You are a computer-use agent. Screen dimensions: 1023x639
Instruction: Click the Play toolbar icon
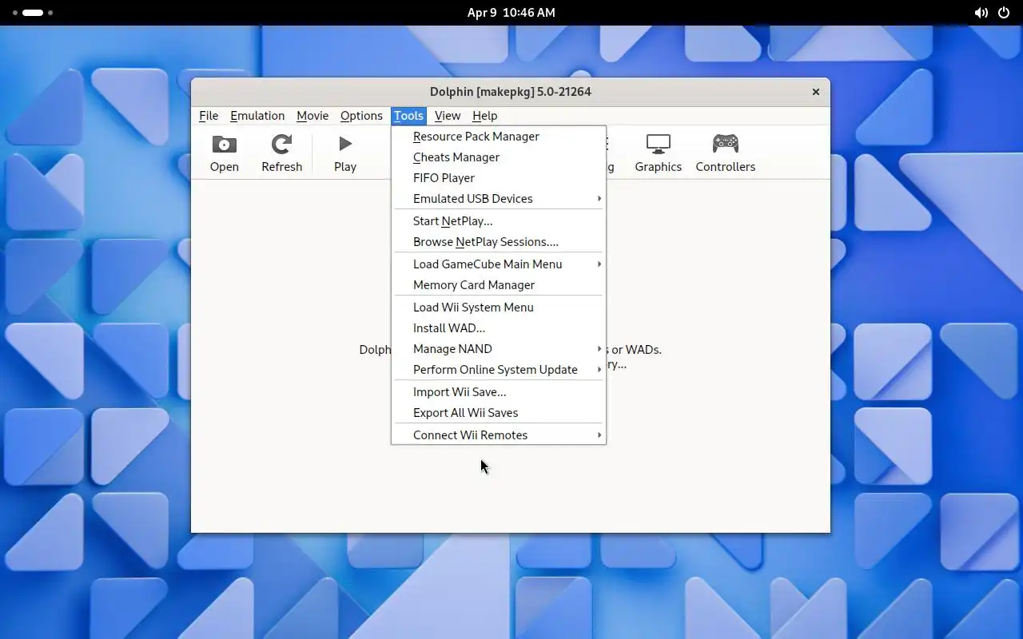point(345,153)
